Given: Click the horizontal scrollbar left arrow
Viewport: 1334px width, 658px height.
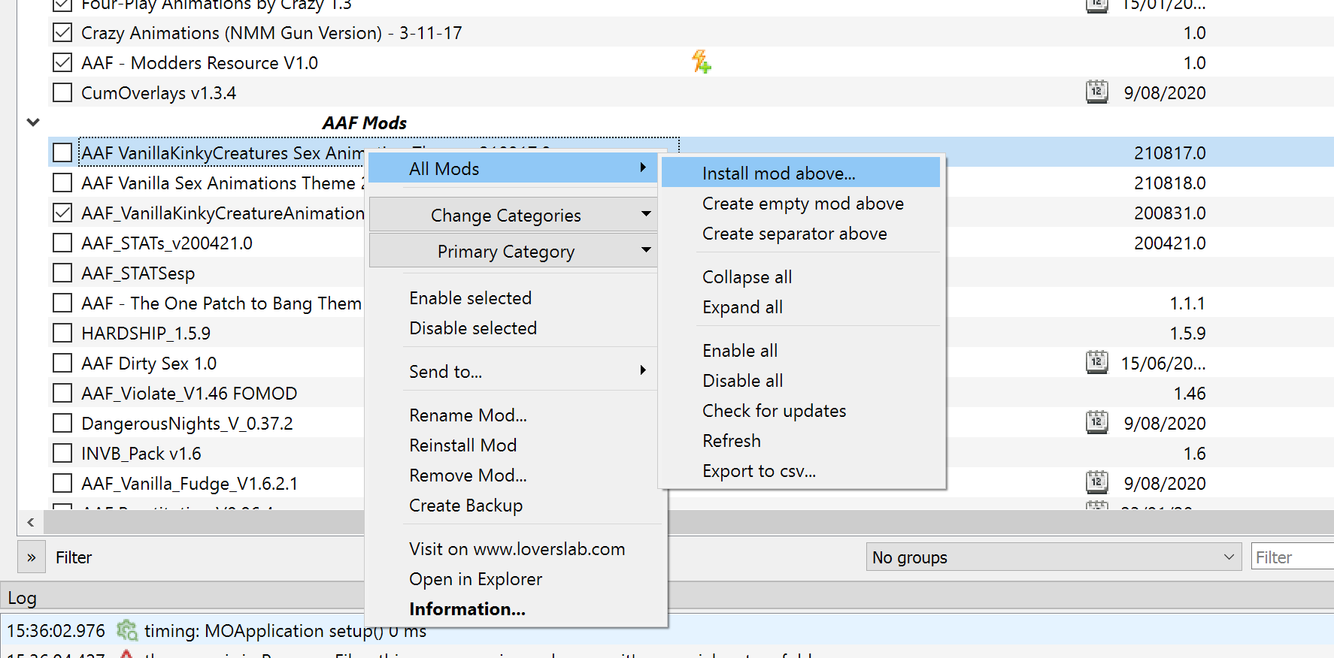Looking at the screenshot, I should click(30, 522).
